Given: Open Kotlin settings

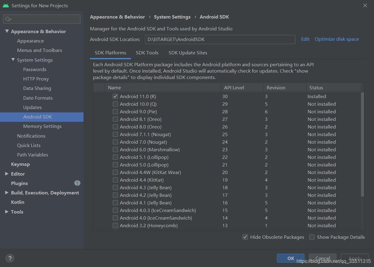Looking at the screenshot, I should coord(18,202).
